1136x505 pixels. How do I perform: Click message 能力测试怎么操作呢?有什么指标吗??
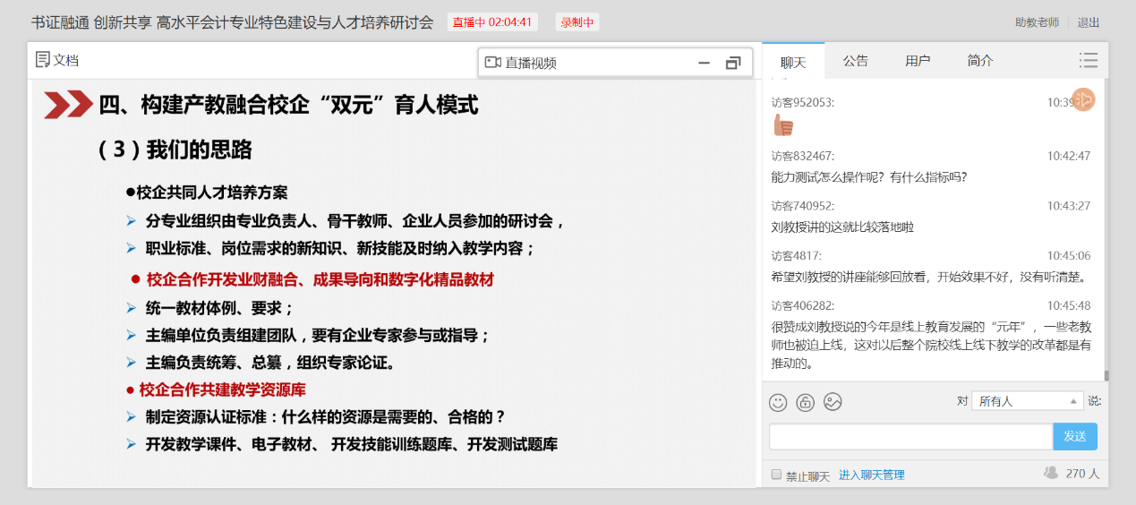[868, 177]
